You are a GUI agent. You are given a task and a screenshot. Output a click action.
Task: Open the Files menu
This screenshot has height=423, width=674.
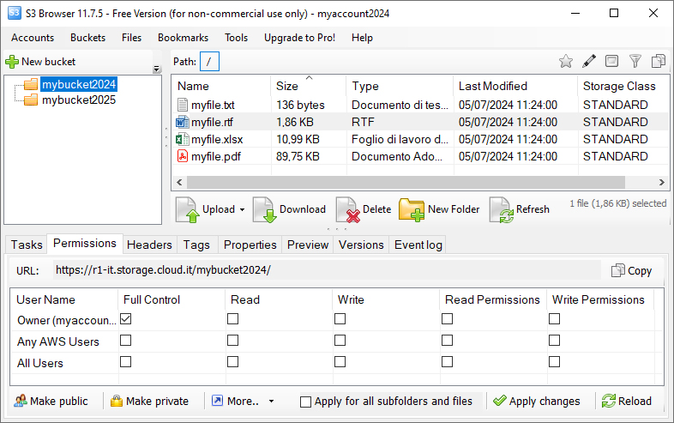131,38
